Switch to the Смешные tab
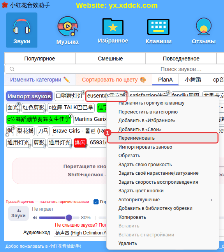Image resolution: width=224 pixels, height=252 pixels. tap(110, 59)
